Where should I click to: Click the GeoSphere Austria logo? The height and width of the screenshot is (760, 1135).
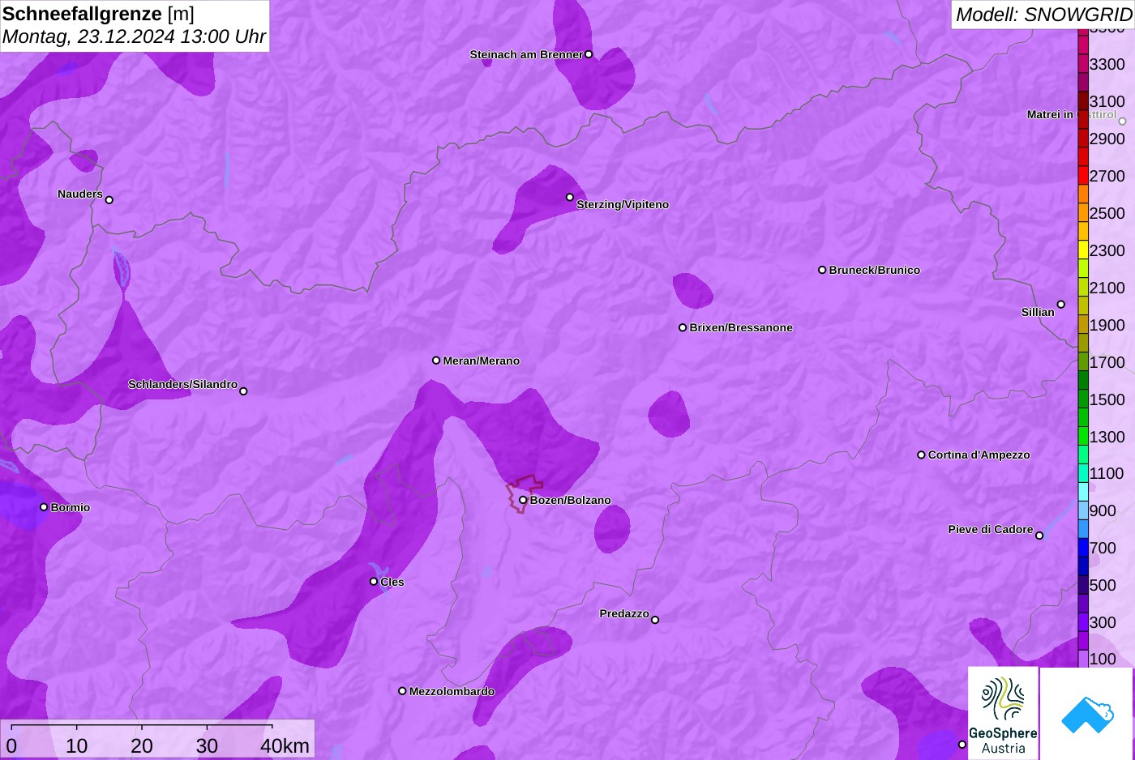(x=1003, y=714)
